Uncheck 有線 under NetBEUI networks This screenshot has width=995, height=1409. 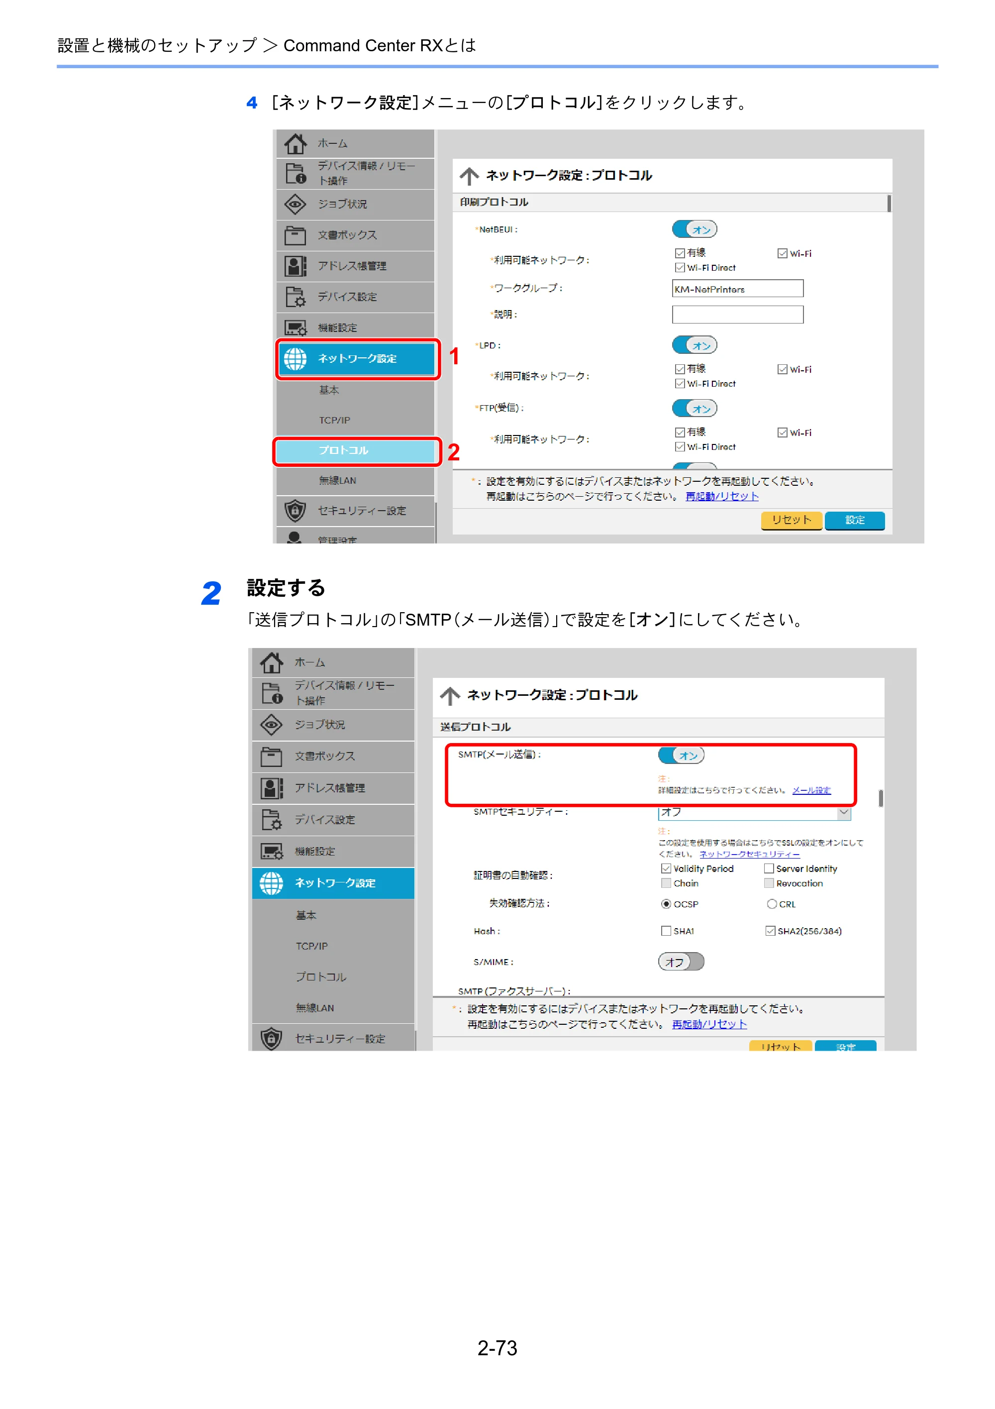(x=680, y=253)
